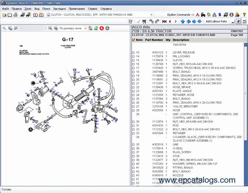Click the magnifier icon above the diagram
The width and height of the screenshot is (248, 193).
(x=4, y=28)
